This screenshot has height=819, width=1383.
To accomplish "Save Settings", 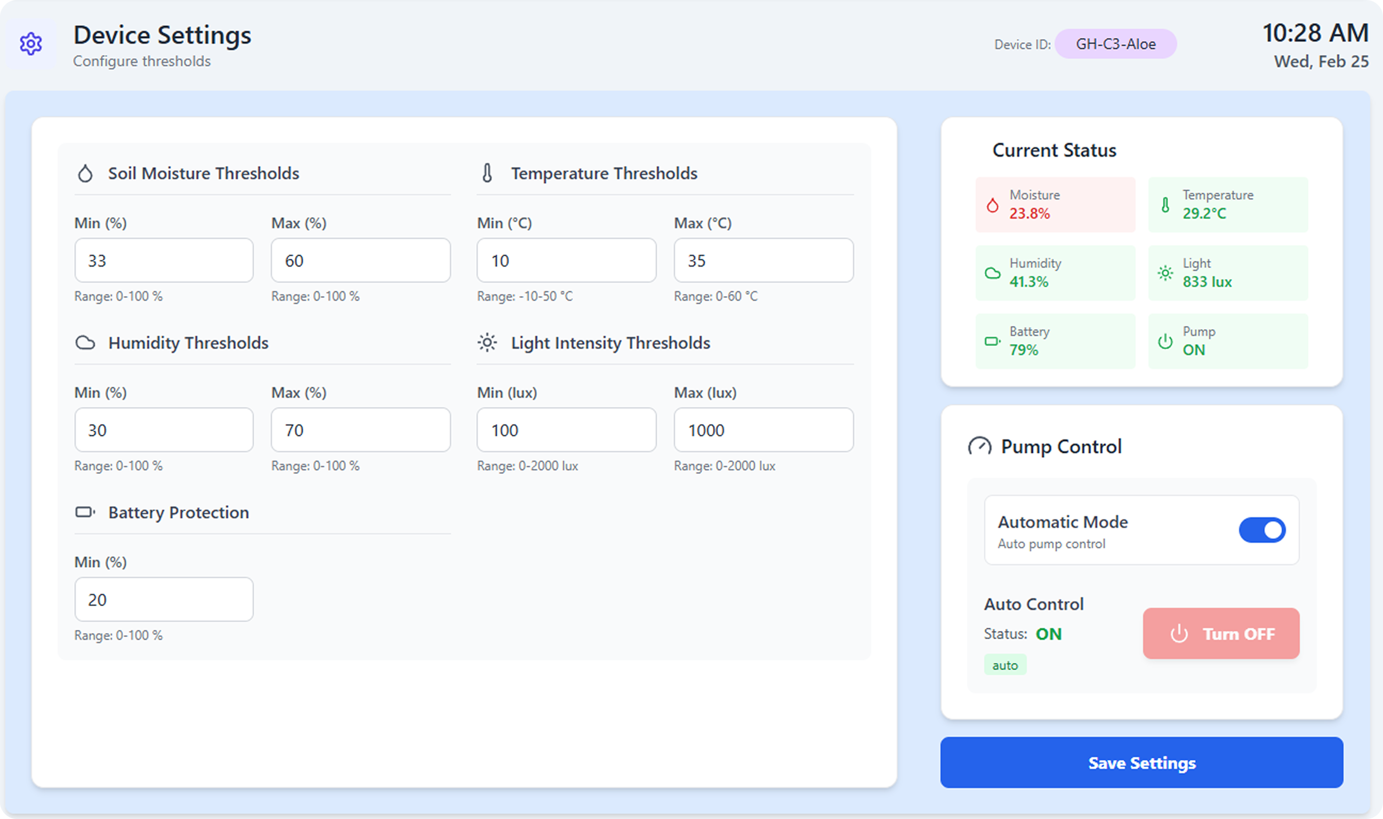I will [1141, 762].
